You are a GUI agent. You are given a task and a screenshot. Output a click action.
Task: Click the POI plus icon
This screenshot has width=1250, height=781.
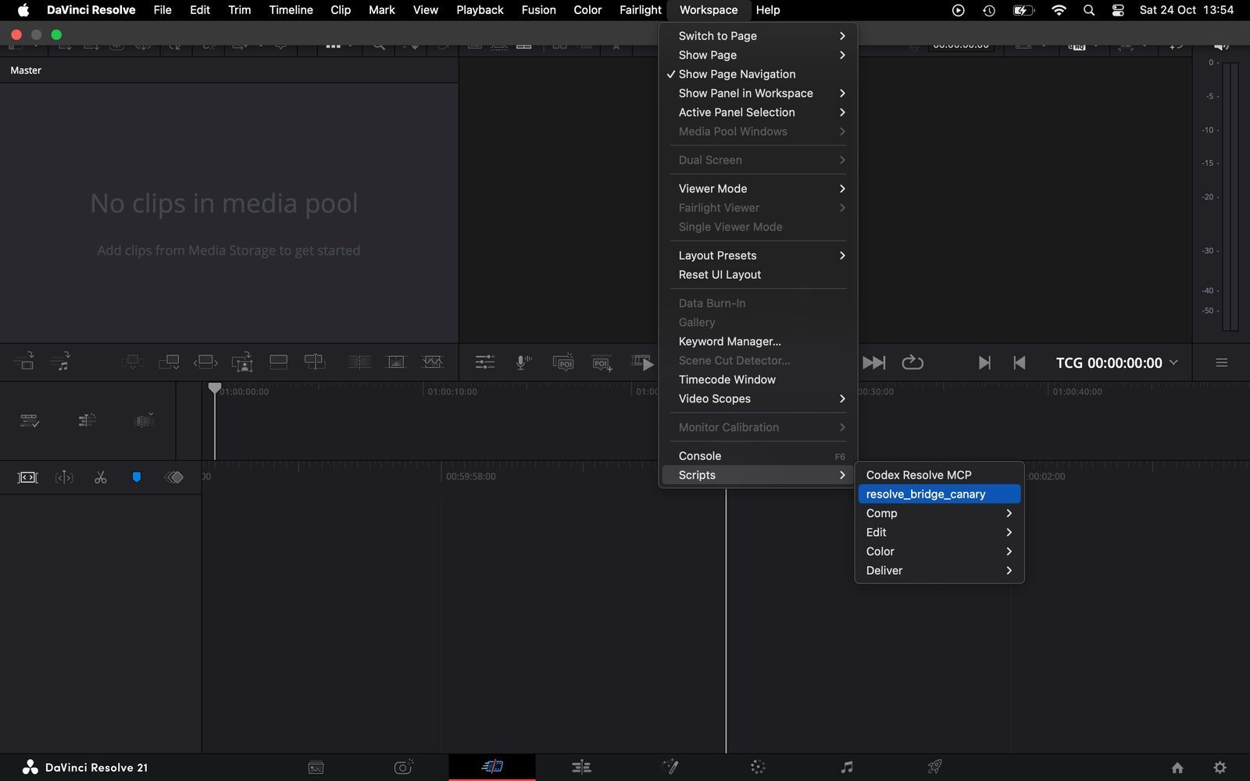[602, 362]
